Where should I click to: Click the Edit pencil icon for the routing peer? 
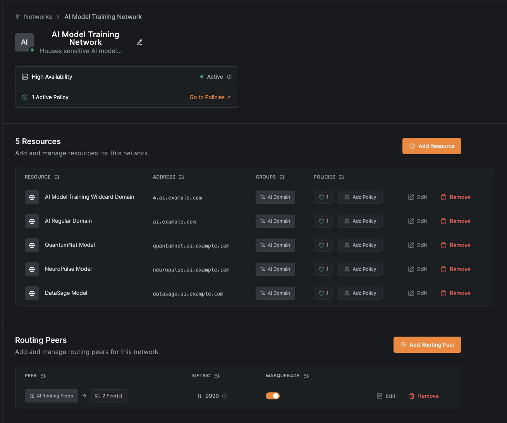pos(380,395)
